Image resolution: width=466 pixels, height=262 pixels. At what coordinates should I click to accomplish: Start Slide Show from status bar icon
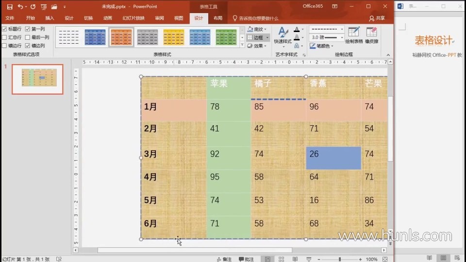point(309,259)
